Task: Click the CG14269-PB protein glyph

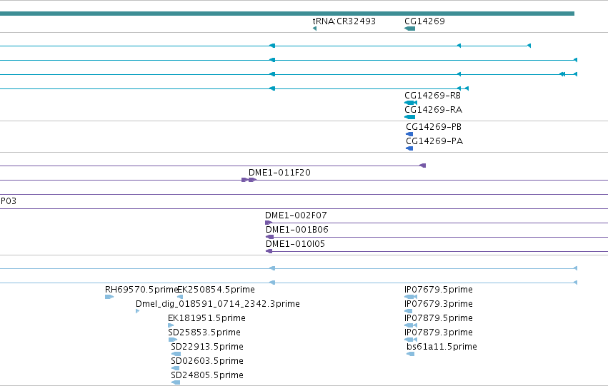Action: [x=409, y=134]
